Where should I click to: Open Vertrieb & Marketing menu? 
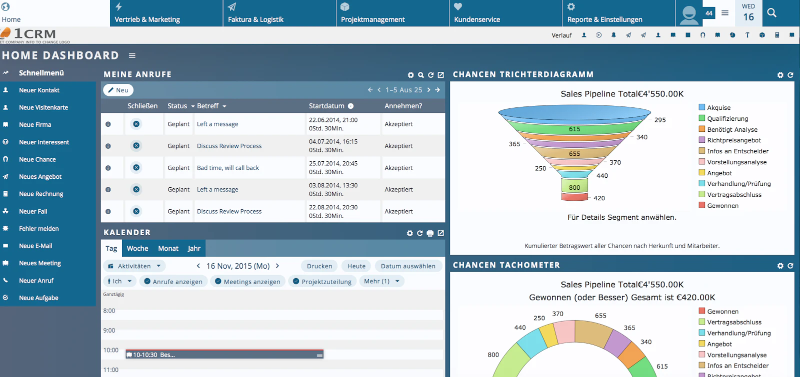click(166, 13)
